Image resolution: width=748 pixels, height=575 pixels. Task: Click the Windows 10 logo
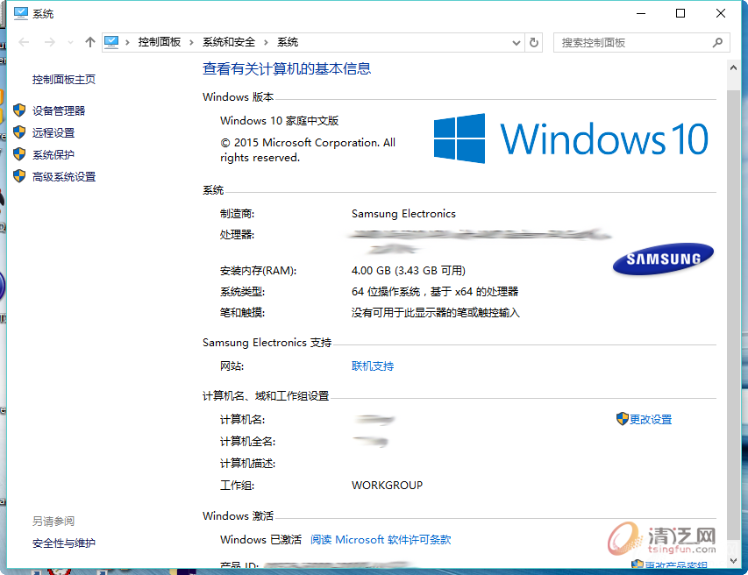point(571,138)
